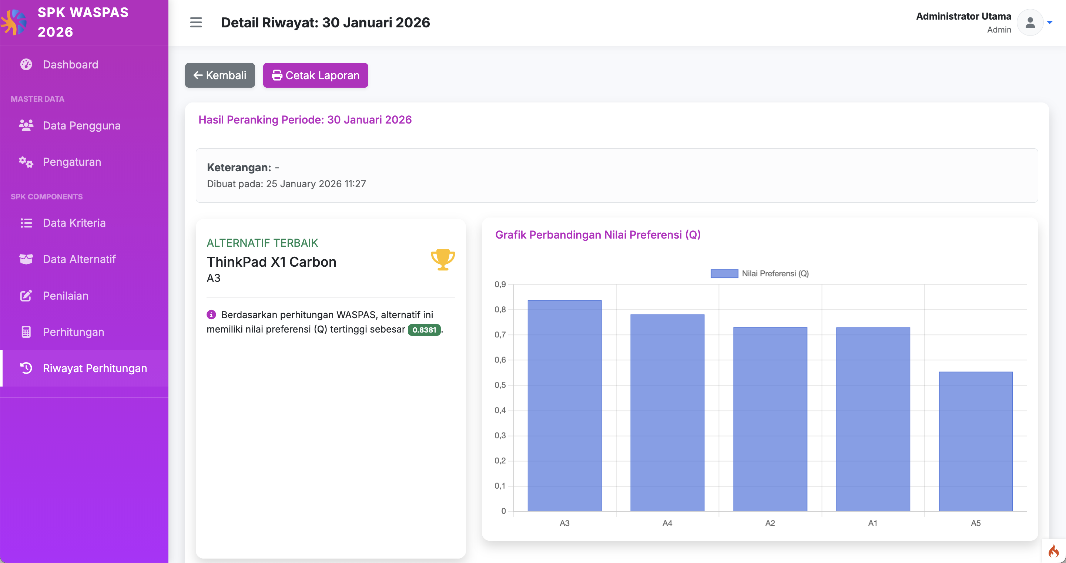Click the Cetak Laporan button
Screen dimensions: 1066x563
click(315, 75)
